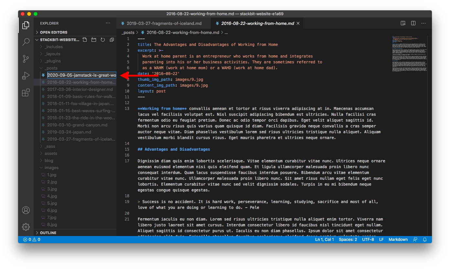This screenshot has height=269, width=450.
Task: Open the Source Control view
Action: click(x=26, y=59)
